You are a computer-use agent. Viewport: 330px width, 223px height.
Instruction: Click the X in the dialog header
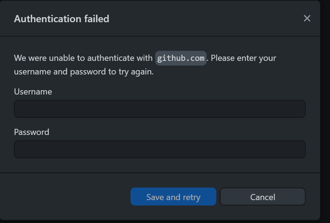(307, 19)
